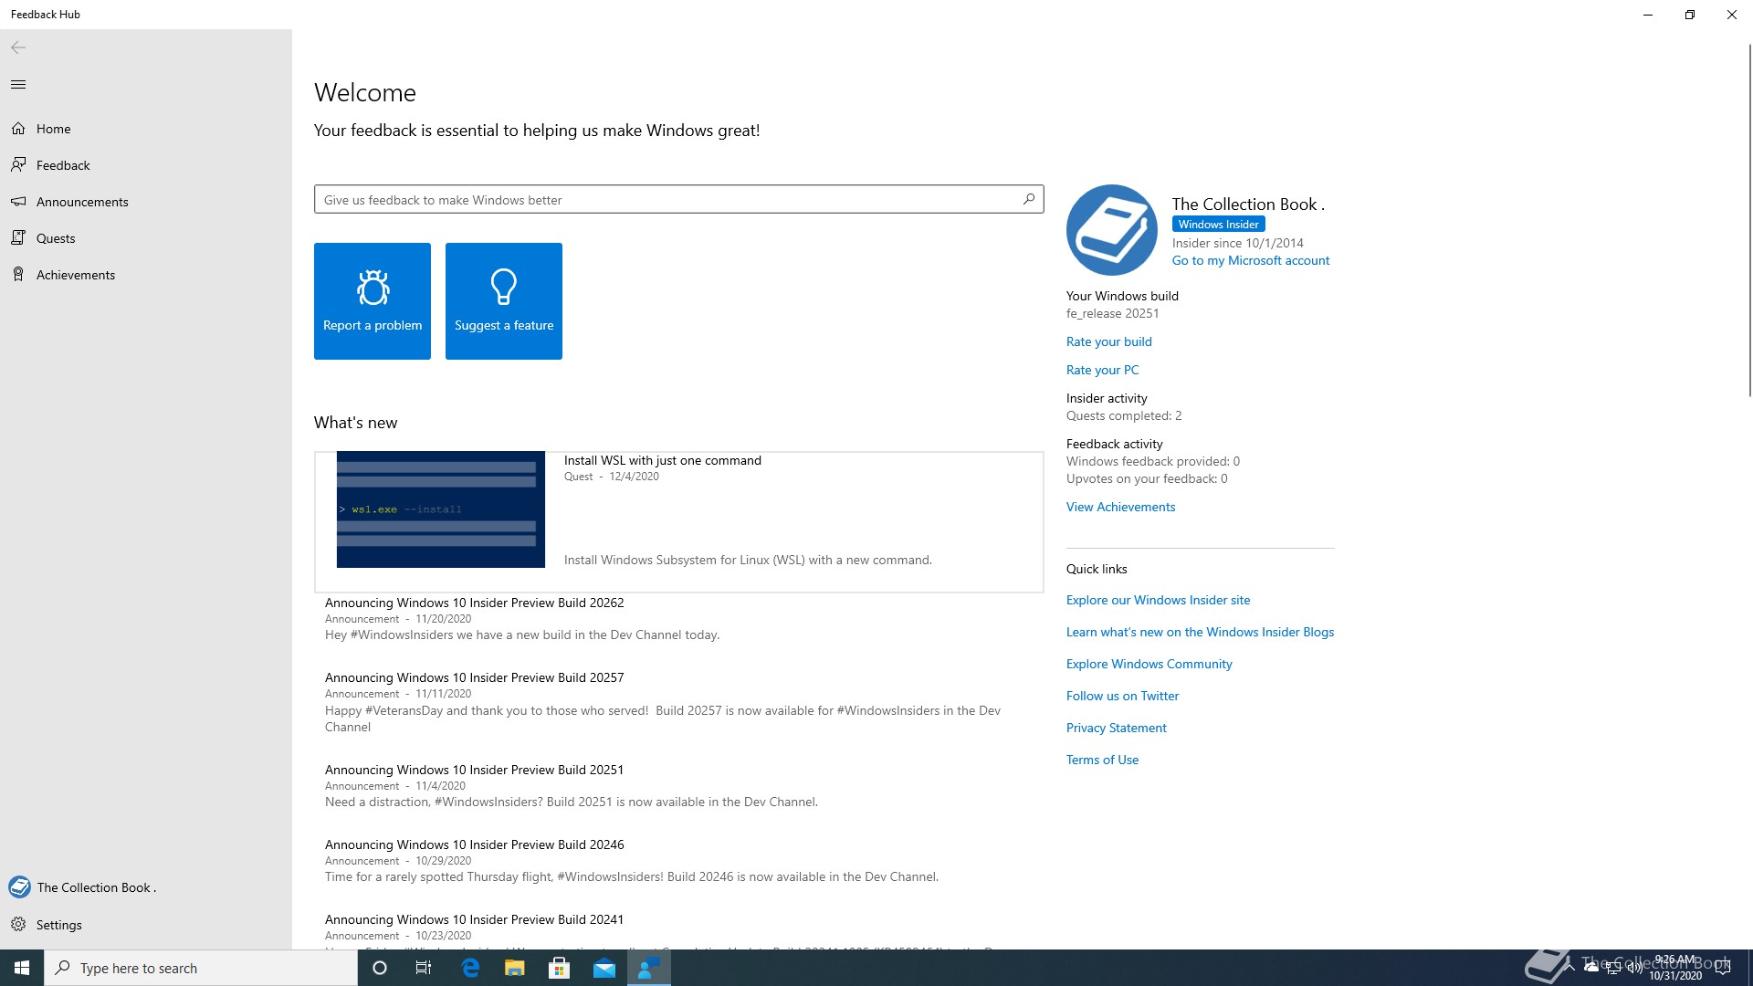1753x986 pixels.
Task: Click the back arrow icon
Action: coord(18,47)
